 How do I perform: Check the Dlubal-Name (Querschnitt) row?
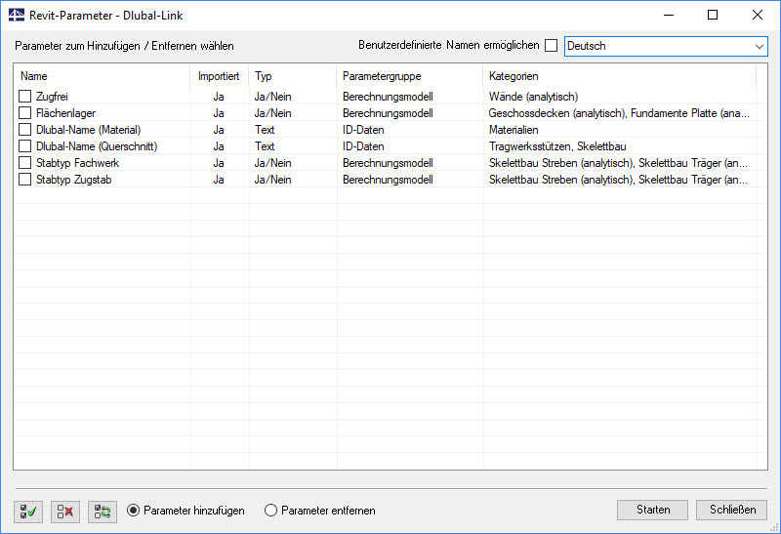coord(25,146)
